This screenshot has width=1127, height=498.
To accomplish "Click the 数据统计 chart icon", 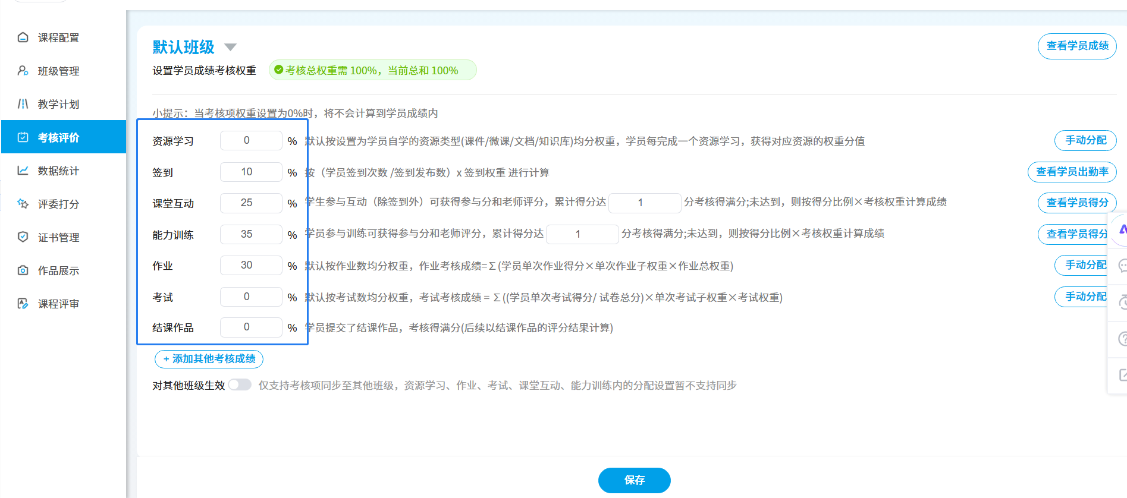I will coord(23,171).
